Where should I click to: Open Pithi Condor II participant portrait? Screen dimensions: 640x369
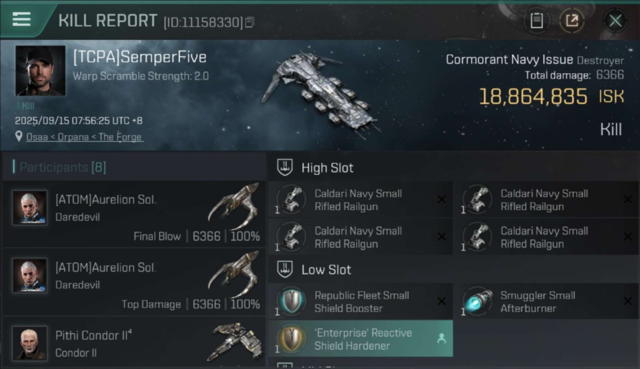click(x=30, y=343)
